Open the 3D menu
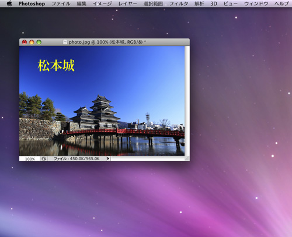The image size is (292, 237). pos(214,3)
